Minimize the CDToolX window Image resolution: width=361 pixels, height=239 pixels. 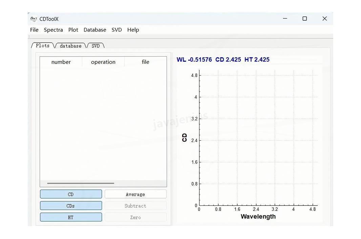coord(285,18)
